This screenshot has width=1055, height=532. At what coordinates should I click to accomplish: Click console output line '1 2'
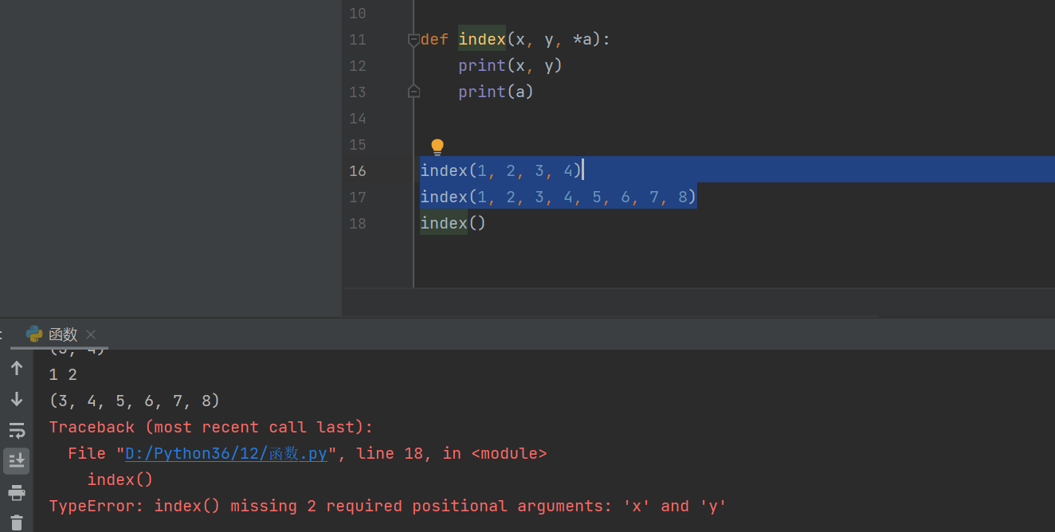(63, 374)
